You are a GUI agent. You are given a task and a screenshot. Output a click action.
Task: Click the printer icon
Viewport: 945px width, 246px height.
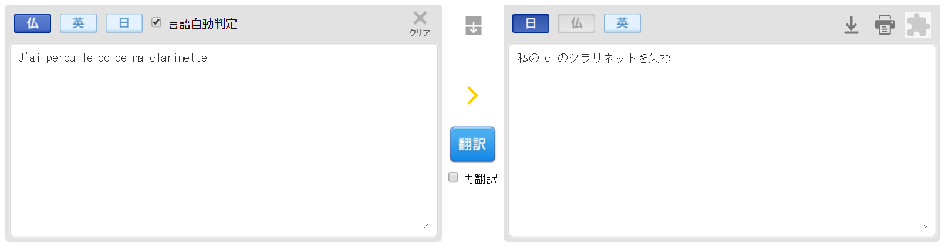885,25
